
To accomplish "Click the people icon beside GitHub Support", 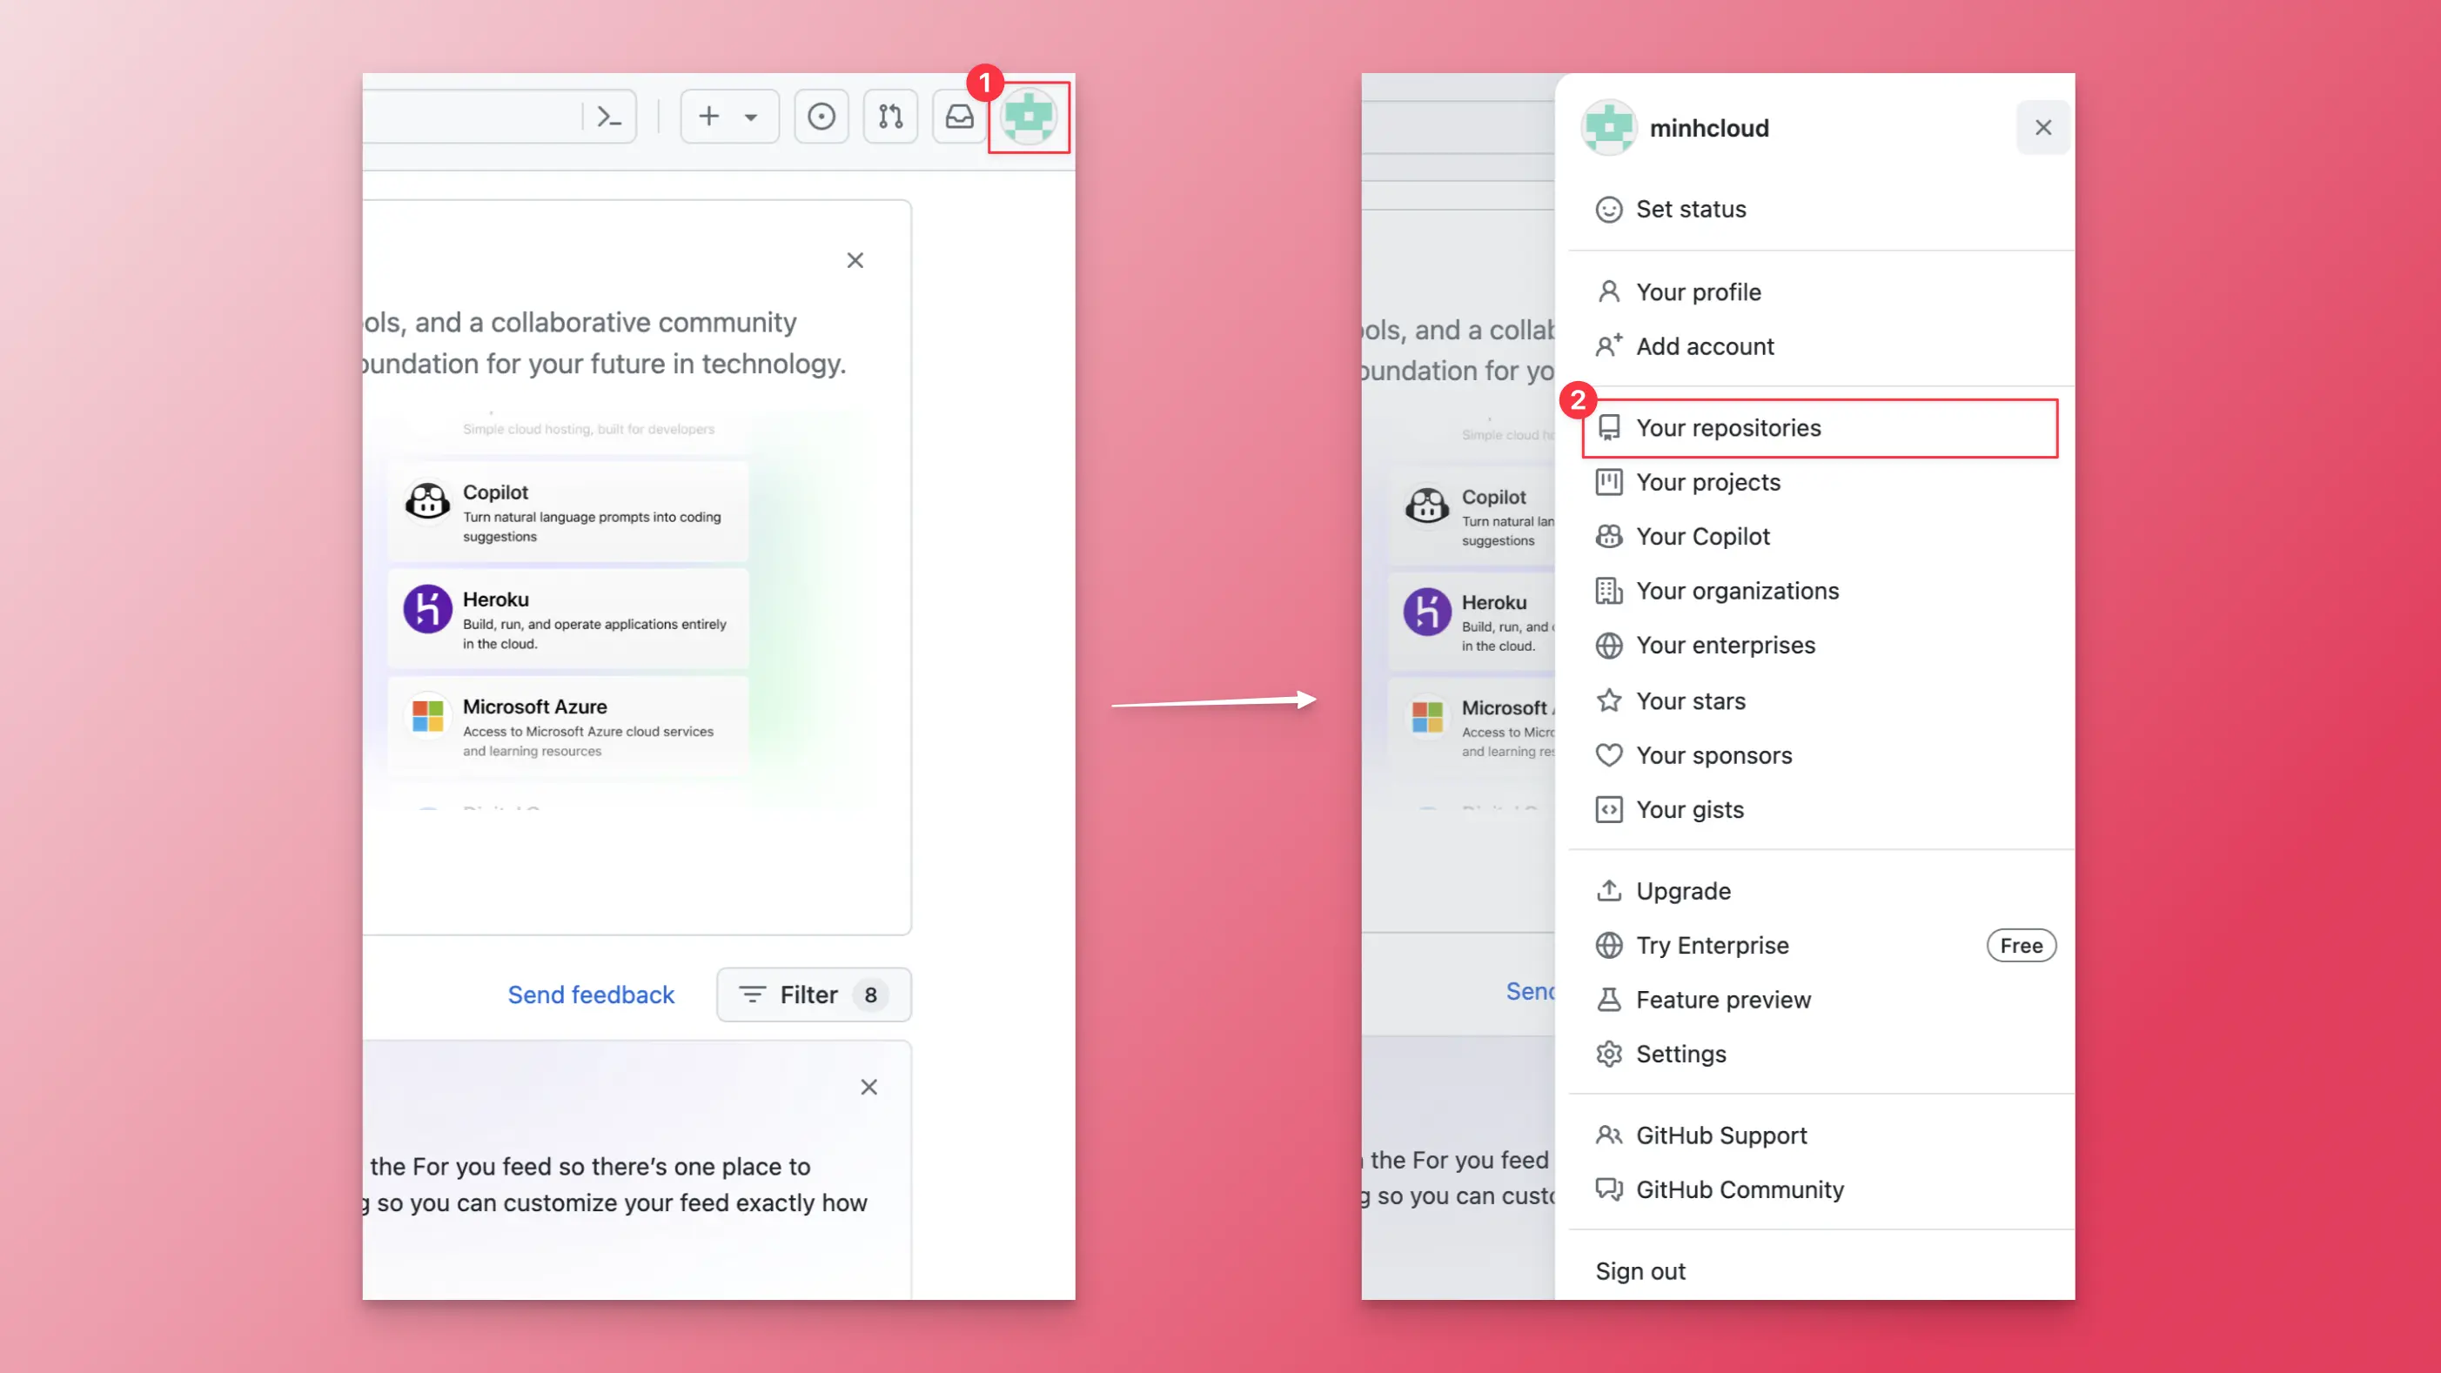I will [1609, 1136].
